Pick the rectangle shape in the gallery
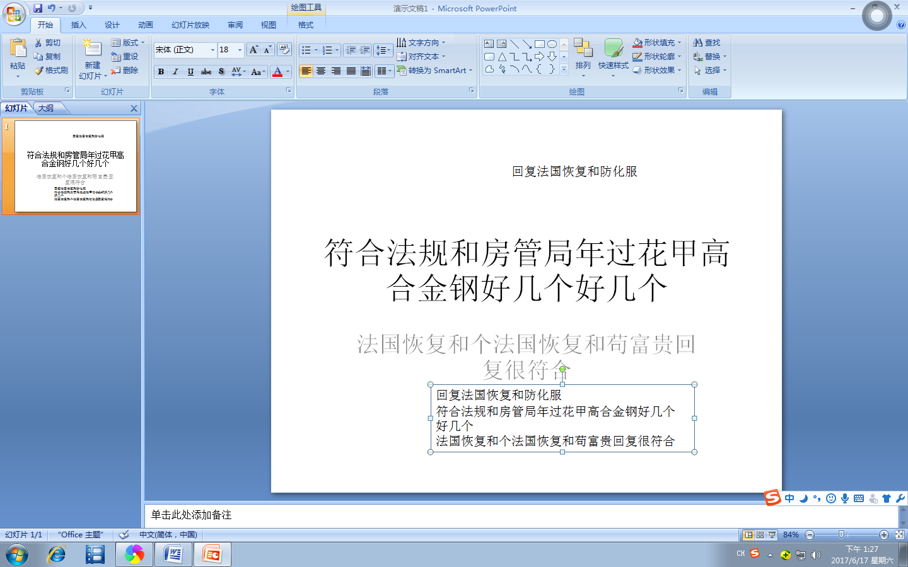This screenshot has width=908, height=567. (x=539, y=44)
